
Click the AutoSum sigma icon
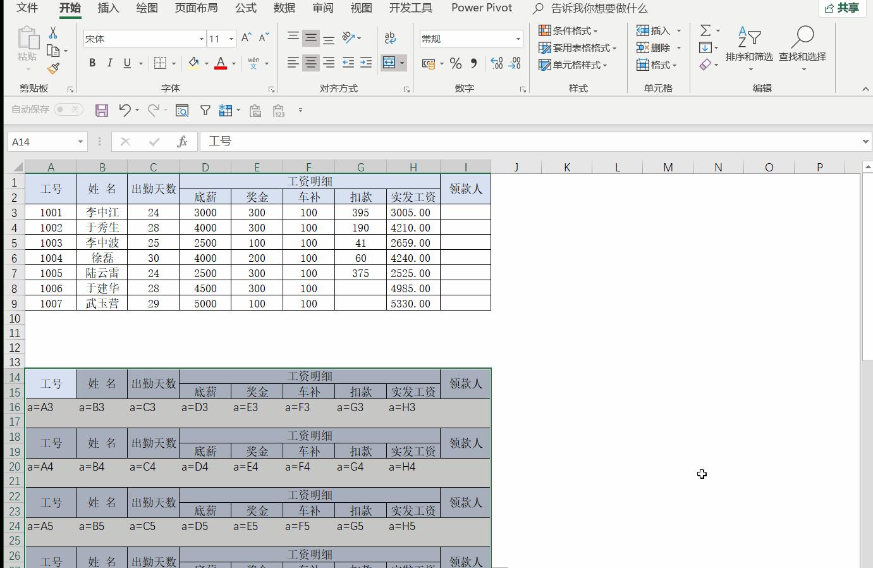tap(705, 30)
